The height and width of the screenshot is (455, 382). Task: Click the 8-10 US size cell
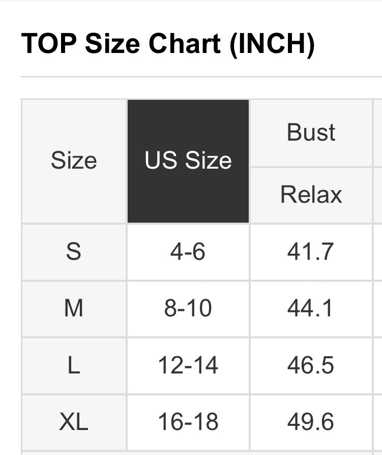point(188,308)
